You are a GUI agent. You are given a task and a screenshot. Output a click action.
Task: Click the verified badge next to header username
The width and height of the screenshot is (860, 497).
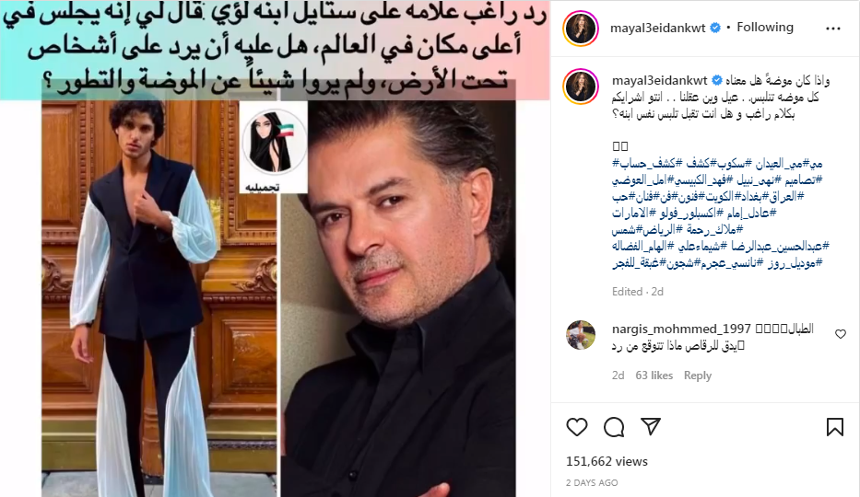[x=715, y=28]
